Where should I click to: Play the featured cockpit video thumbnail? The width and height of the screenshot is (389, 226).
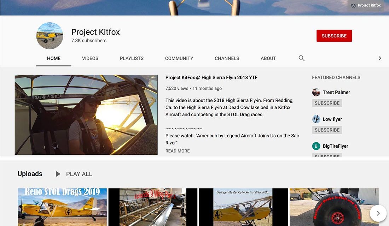pos(86,115)
